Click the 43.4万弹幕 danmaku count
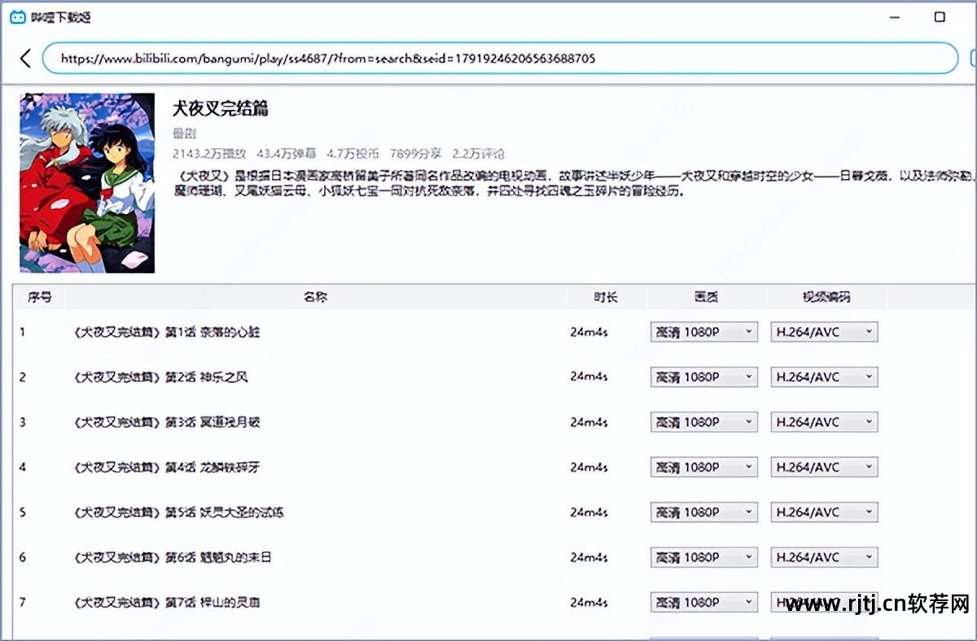977x641 pixels. coord(287,153)
